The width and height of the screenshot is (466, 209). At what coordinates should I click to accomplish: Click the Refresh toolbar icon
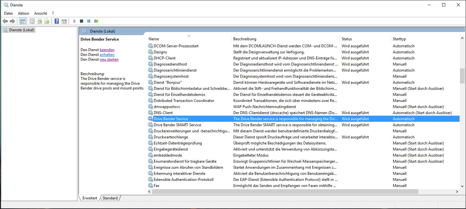pyautogui.click(x=40, y=21)
